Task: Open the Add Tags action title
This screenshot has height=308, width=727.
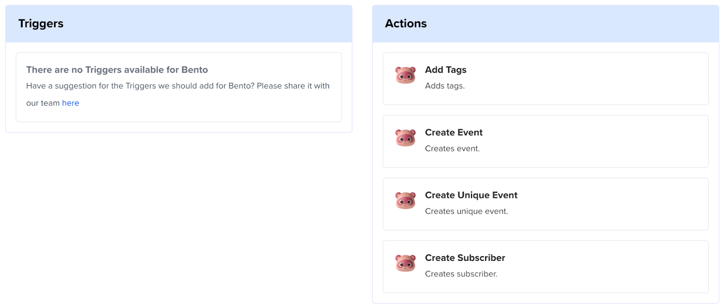Action: pos(445,70)
